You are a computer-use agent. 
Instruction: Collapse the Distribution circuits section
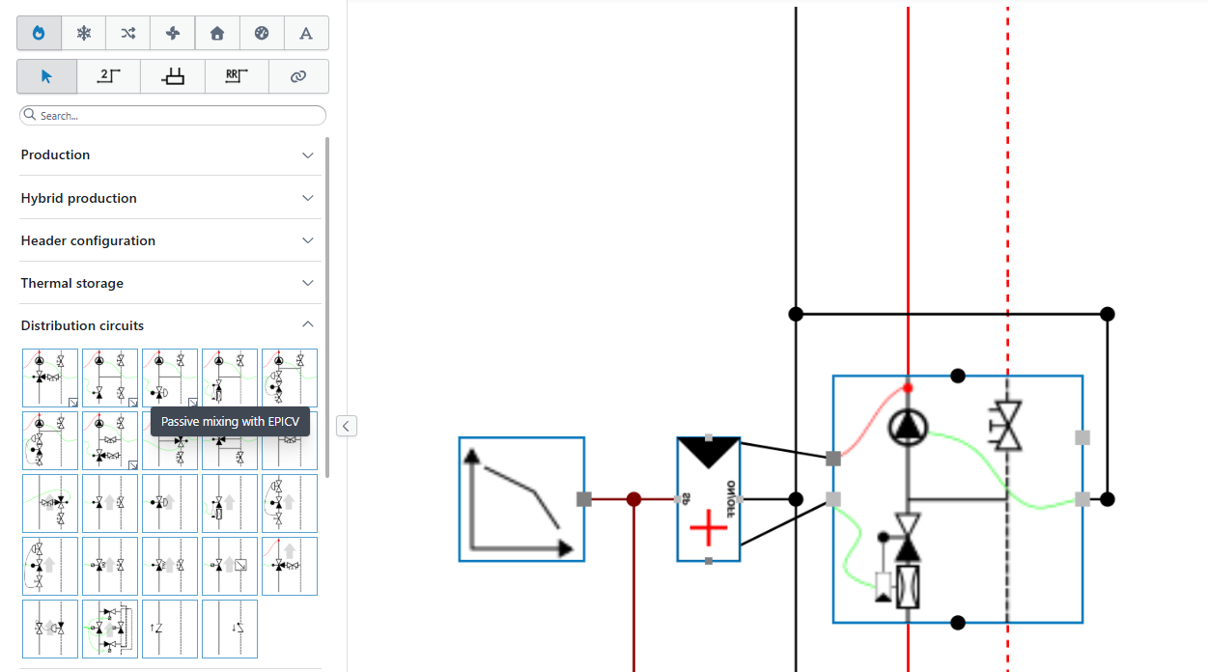170,325
